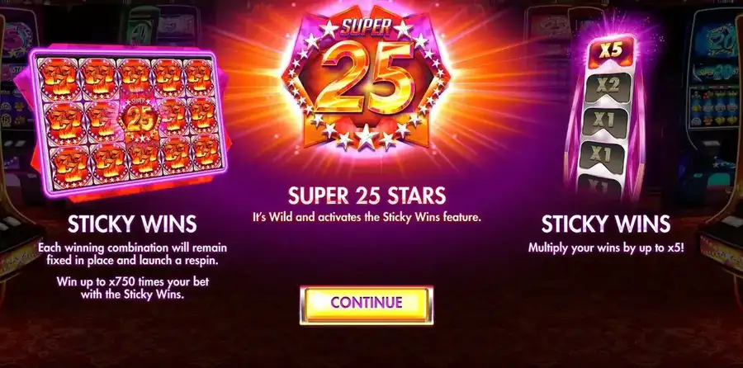Click the large Super 25 star emblem

366,78
